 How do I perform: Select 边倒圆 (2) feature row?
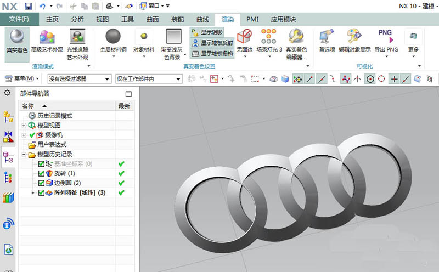[x=67, y=183]
